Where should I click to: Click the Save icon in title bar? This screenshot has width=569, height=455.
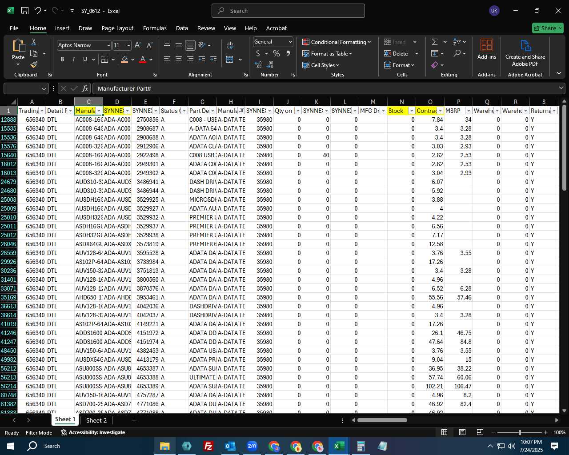tap(25, 11)
